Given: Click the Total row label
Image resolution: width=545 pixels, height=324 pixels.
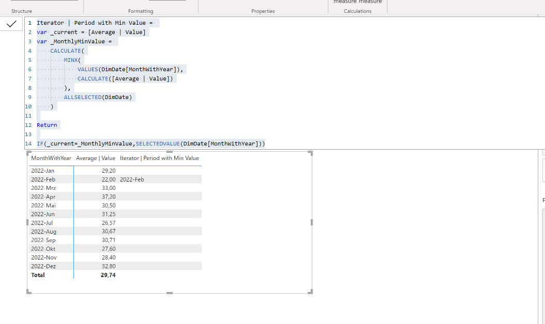Looking at the screenshot, I should [x=38, y=275].
